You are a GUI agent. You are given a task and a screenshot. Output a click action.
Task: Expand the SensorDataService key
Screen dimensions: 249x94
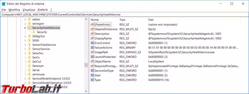pyautogui.click(x=25, y=45)
